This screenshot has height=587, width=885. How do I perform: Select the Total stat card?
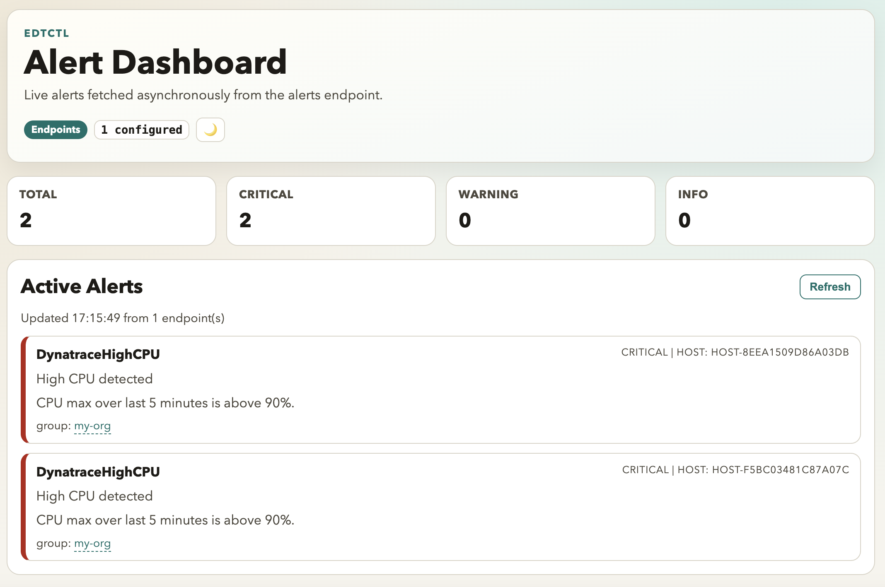click(111, 211)
